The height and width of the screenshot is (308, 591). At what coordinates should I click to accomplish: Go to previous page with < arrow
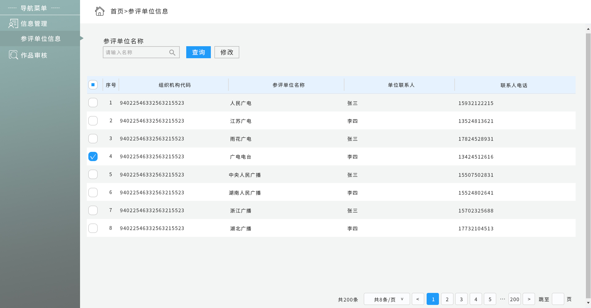coord(418,299)
